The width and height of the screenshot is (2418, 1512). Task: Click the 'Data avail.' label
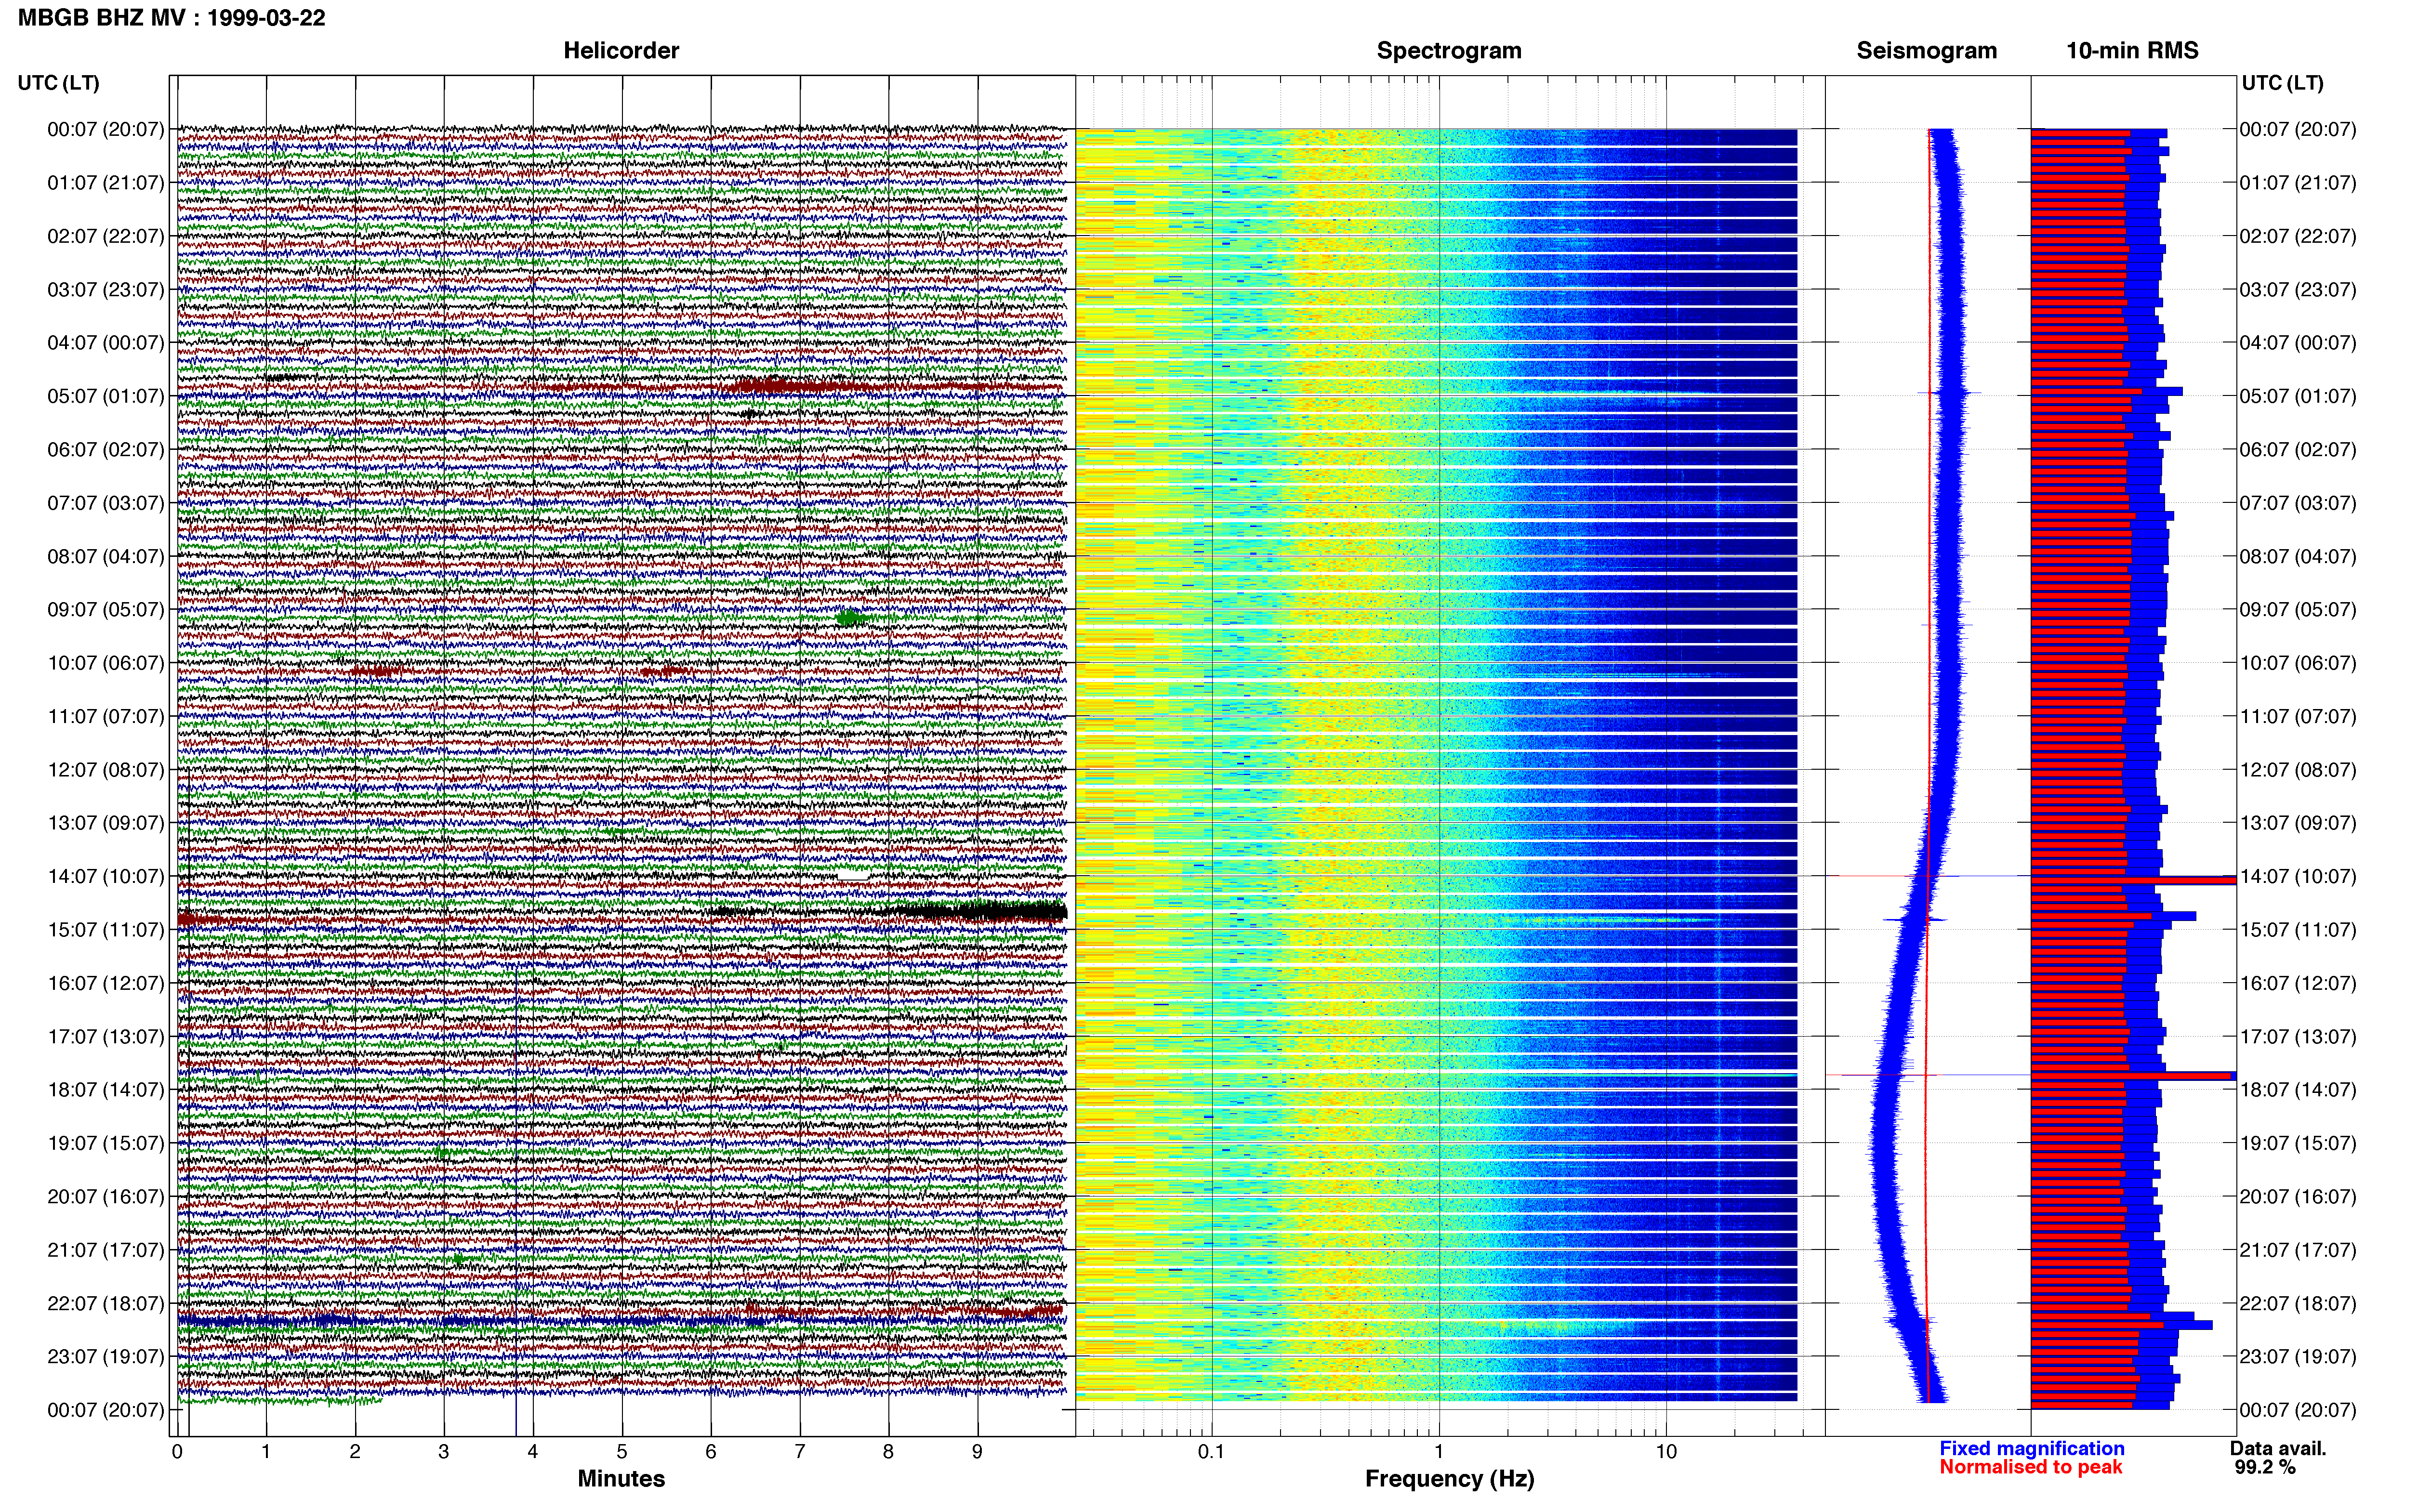pos(2278,1449)
